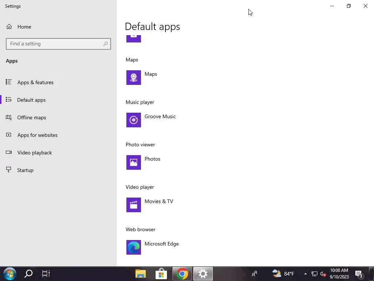Change default Groove Music player
The height and width of the screenshot is (281, 374).
pyautogui.click(x=160, y=116)
